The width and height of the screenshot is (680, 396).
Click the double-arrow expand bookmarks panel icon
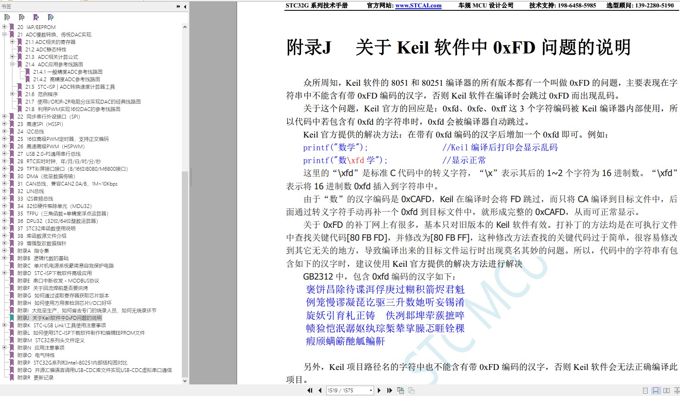pyautogui.click(x=179, y=7)
